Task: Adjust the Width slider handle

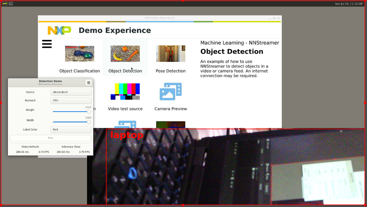Action: (89, 122)
